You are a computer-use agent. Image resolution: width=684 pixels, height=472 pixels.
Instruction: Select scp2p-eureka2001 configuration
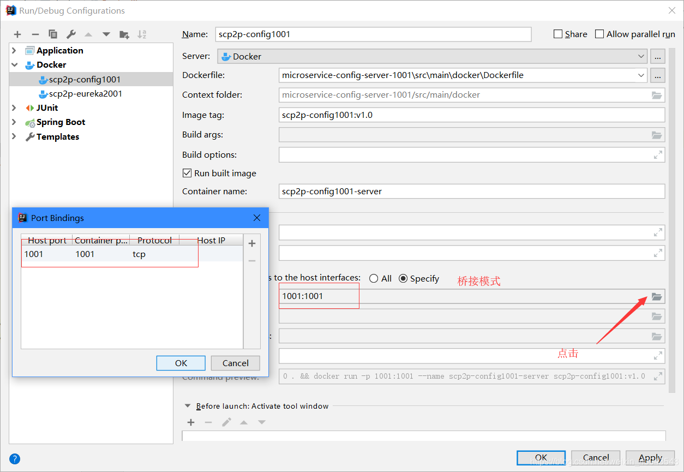point(91,93)
